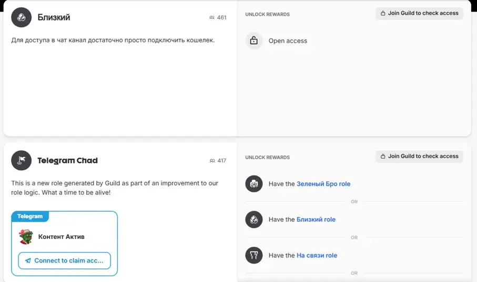Open the Зеленый Бро role link
Image resolution: width=477 pixels, height=282 pixels.
[323, 184]
